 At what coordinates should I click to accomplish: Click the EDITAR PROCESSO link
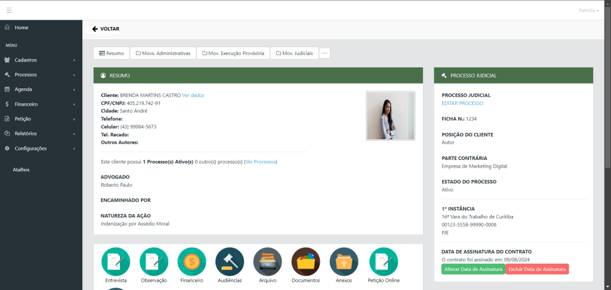click(462, 103)
